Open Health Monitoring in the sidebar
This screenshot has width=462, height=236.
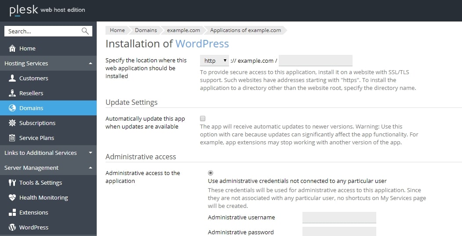pos(48,197)
